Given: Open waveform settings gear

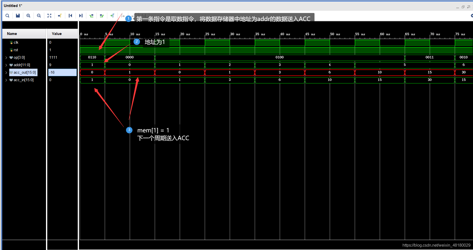Looking at the screenshot, I should [471, 15].
